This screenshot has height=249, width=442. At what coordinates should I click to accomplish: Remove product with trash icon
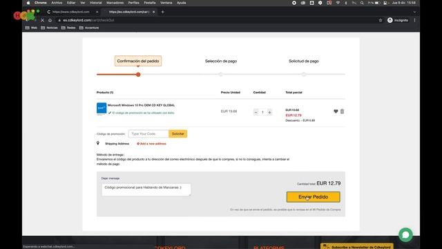tap(343, 111)
